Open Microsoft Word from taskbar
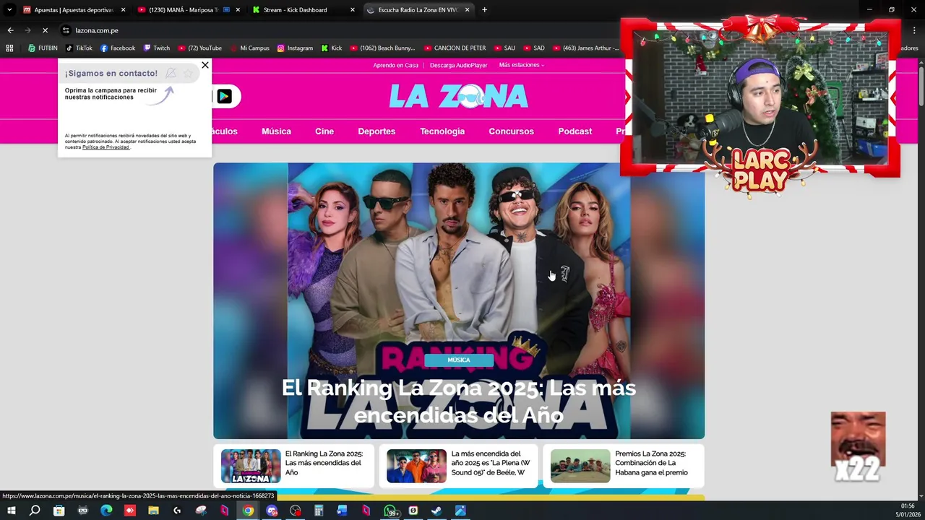Screen dimensions: 925x520 pos(343,511)
